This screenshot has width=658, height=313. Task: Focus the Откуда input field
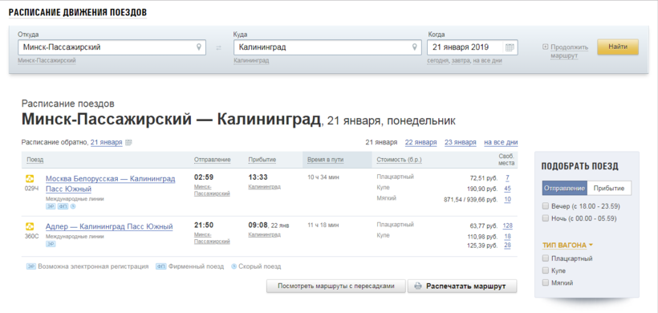pyautogui.click(x=112, y=47)
